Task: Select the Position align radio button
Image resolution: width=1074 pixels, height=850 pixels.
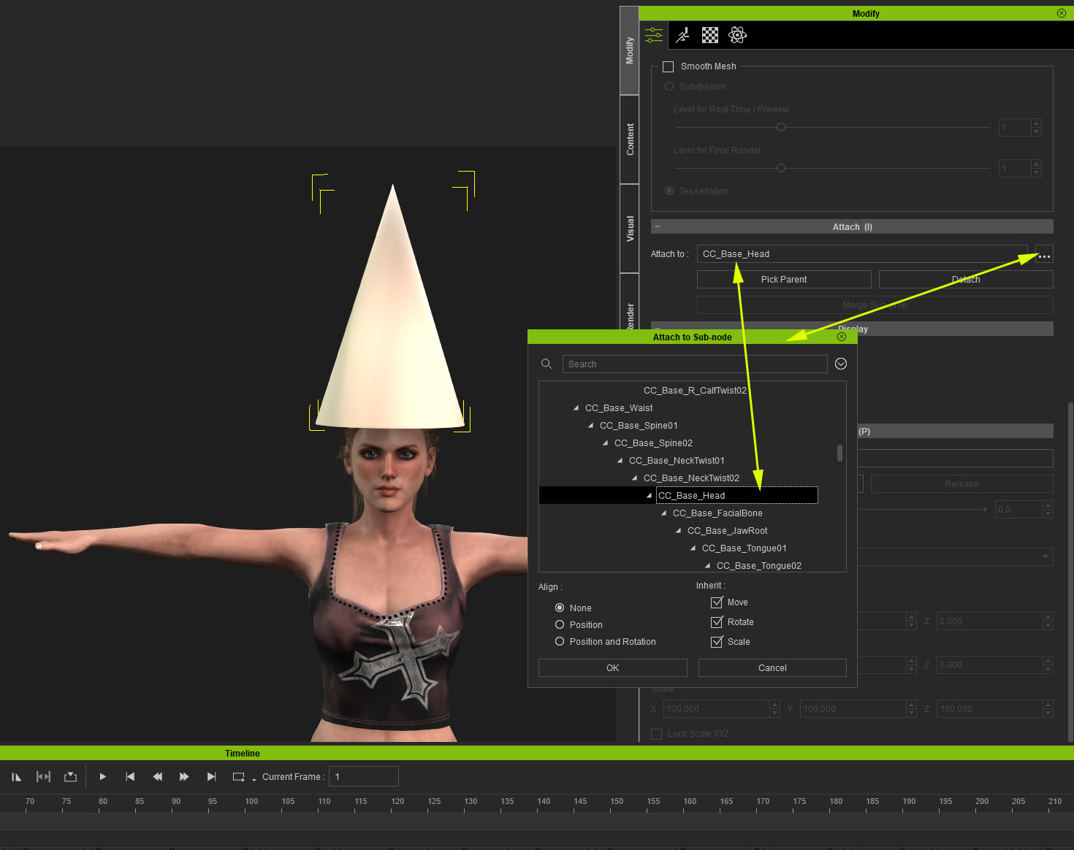Action: (x=560, y=624)
